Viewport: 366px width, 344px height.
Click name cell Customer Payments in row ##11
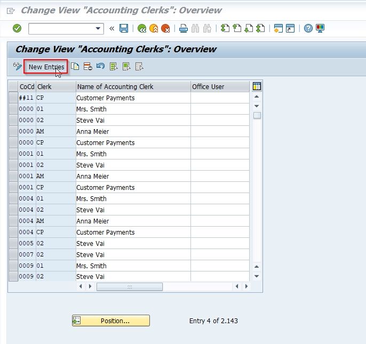[x=133, y=98]
